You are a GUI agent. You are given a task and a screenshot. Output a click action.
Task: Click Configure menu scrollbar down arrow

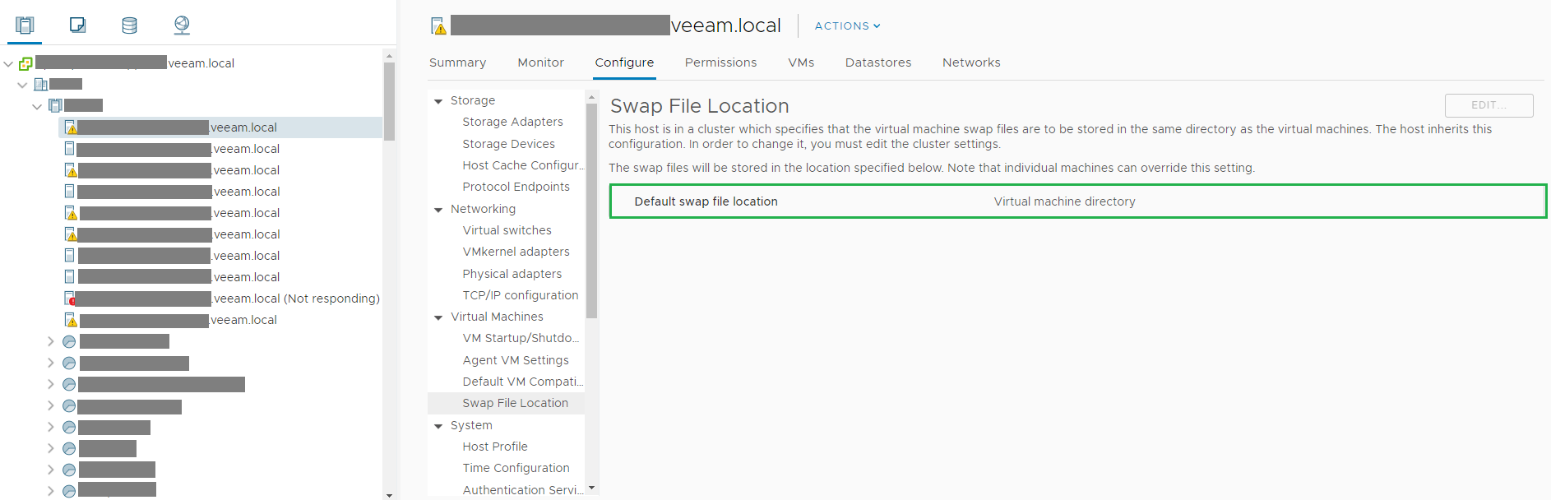pos(591,488)
